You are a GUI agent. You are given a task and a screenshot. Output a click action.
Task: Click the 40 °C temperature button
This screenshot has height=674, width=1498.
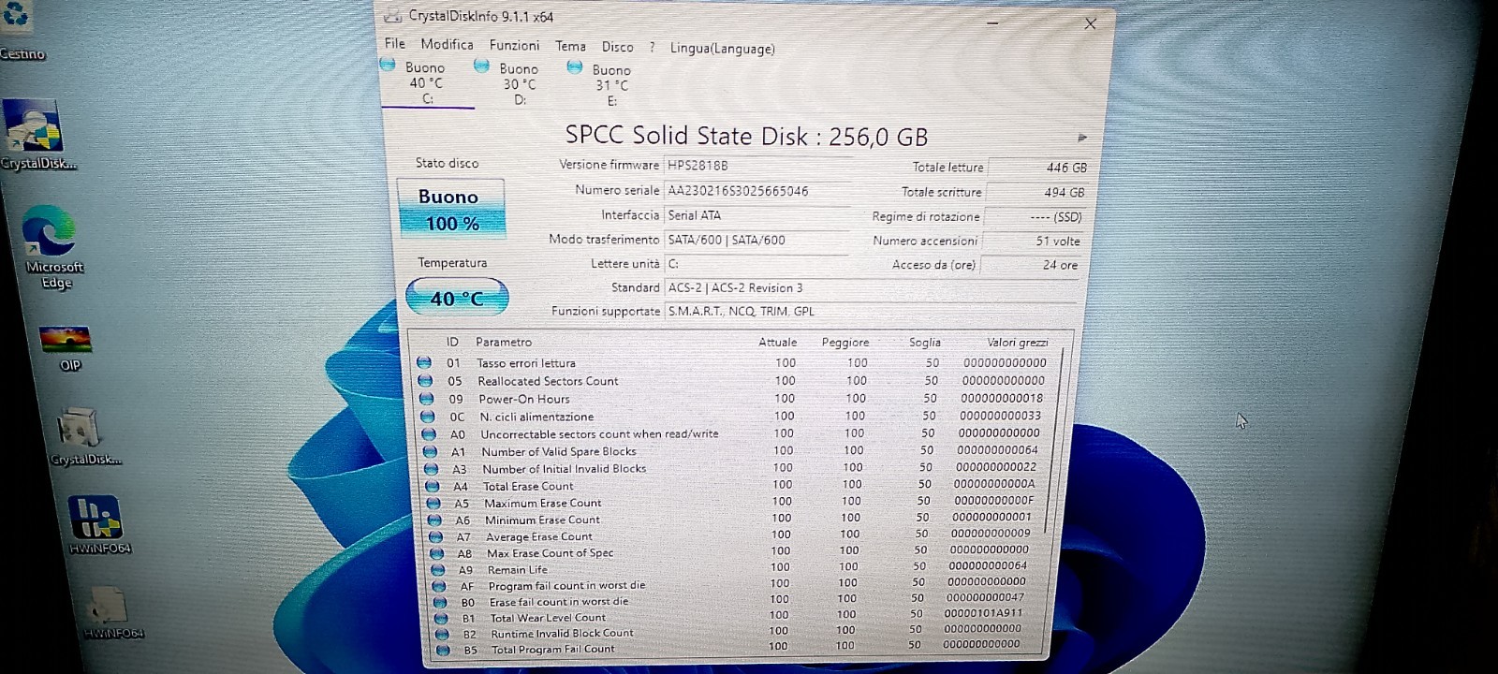[x=457, y=299]
